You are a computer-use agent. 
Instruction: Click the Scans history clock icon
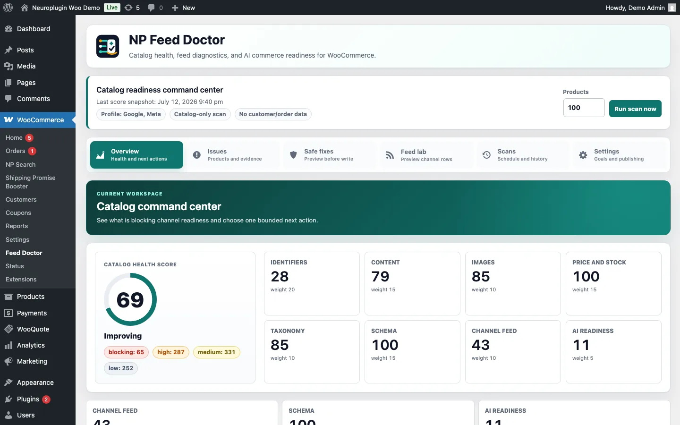coord(486,155)
